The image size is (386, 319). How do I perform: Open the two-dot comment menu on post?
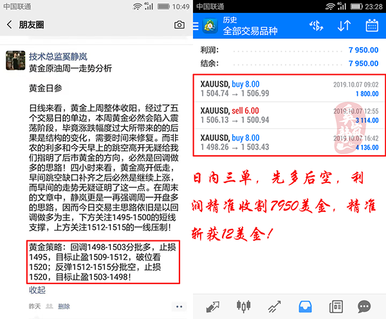[179, 307]
